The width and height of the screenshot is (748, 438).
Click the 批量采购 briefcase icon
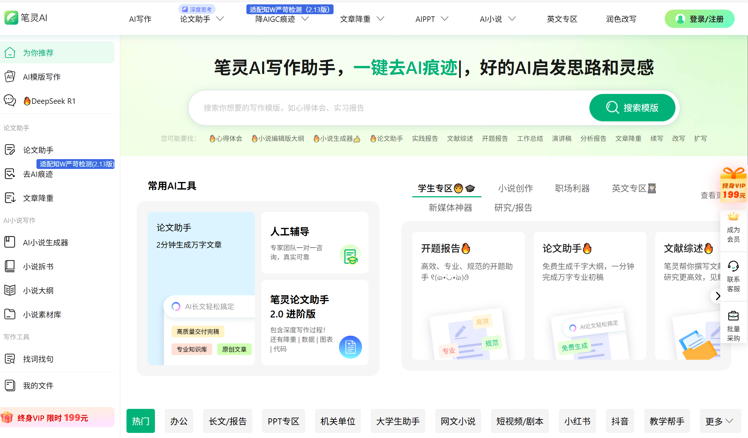tap(733, 315)
